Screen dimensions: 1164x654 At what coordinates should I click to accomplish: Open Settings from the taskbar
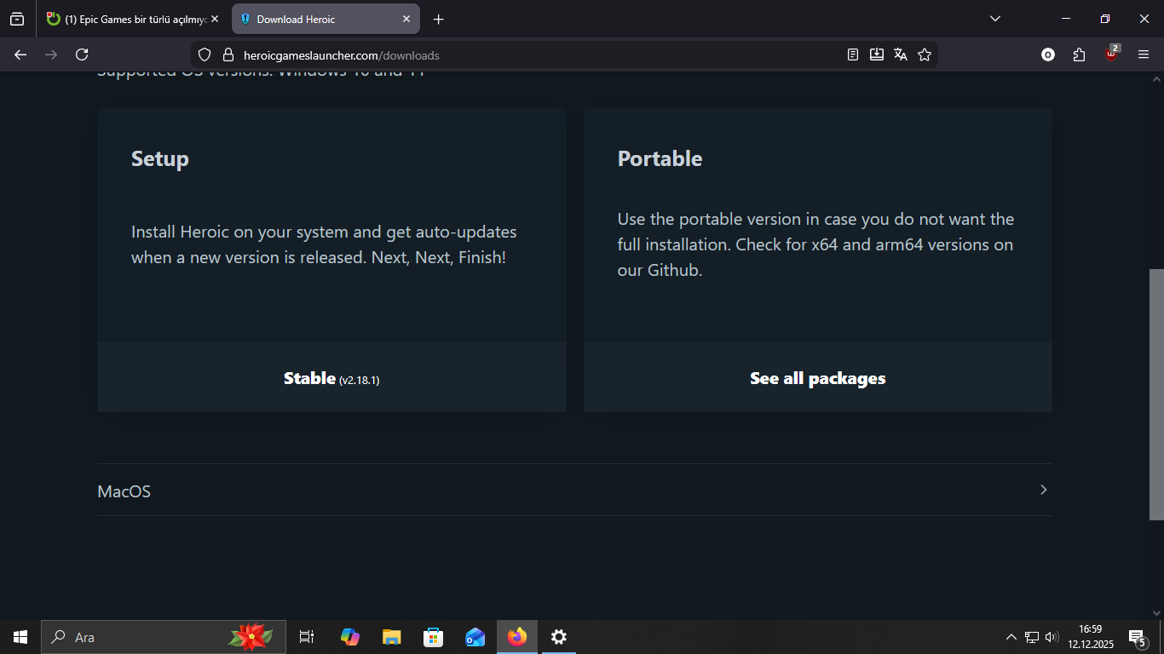click(x=559, y=637)
